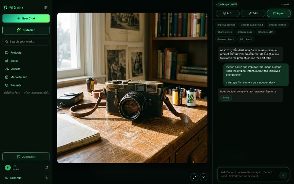Choose the Change style suggestion
The width and height of the screenshot is (294, 184).
(224, 32)
